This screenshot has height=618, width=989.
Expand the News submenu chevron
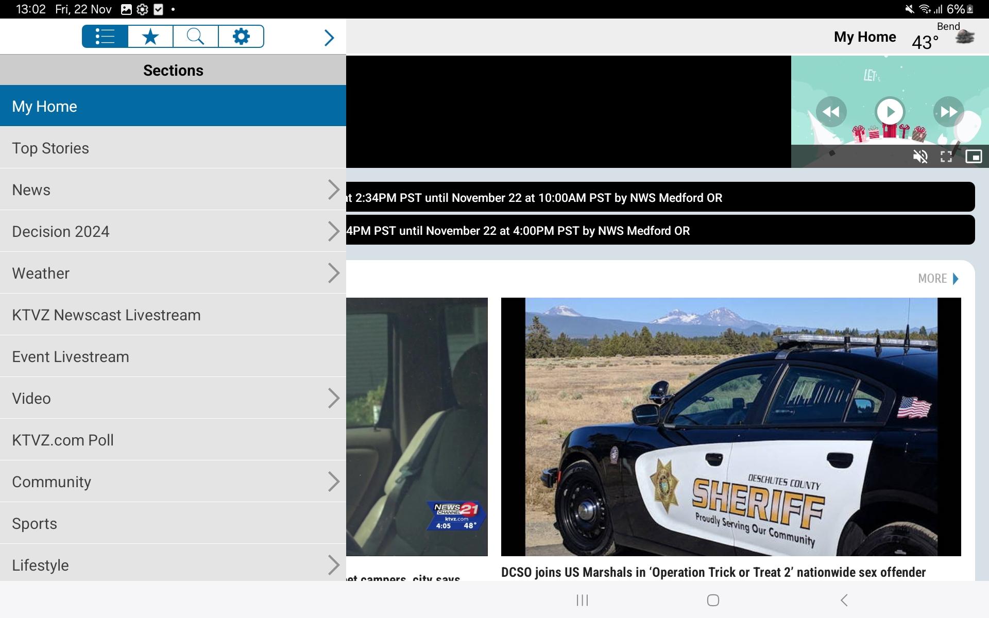pos(334,190)
